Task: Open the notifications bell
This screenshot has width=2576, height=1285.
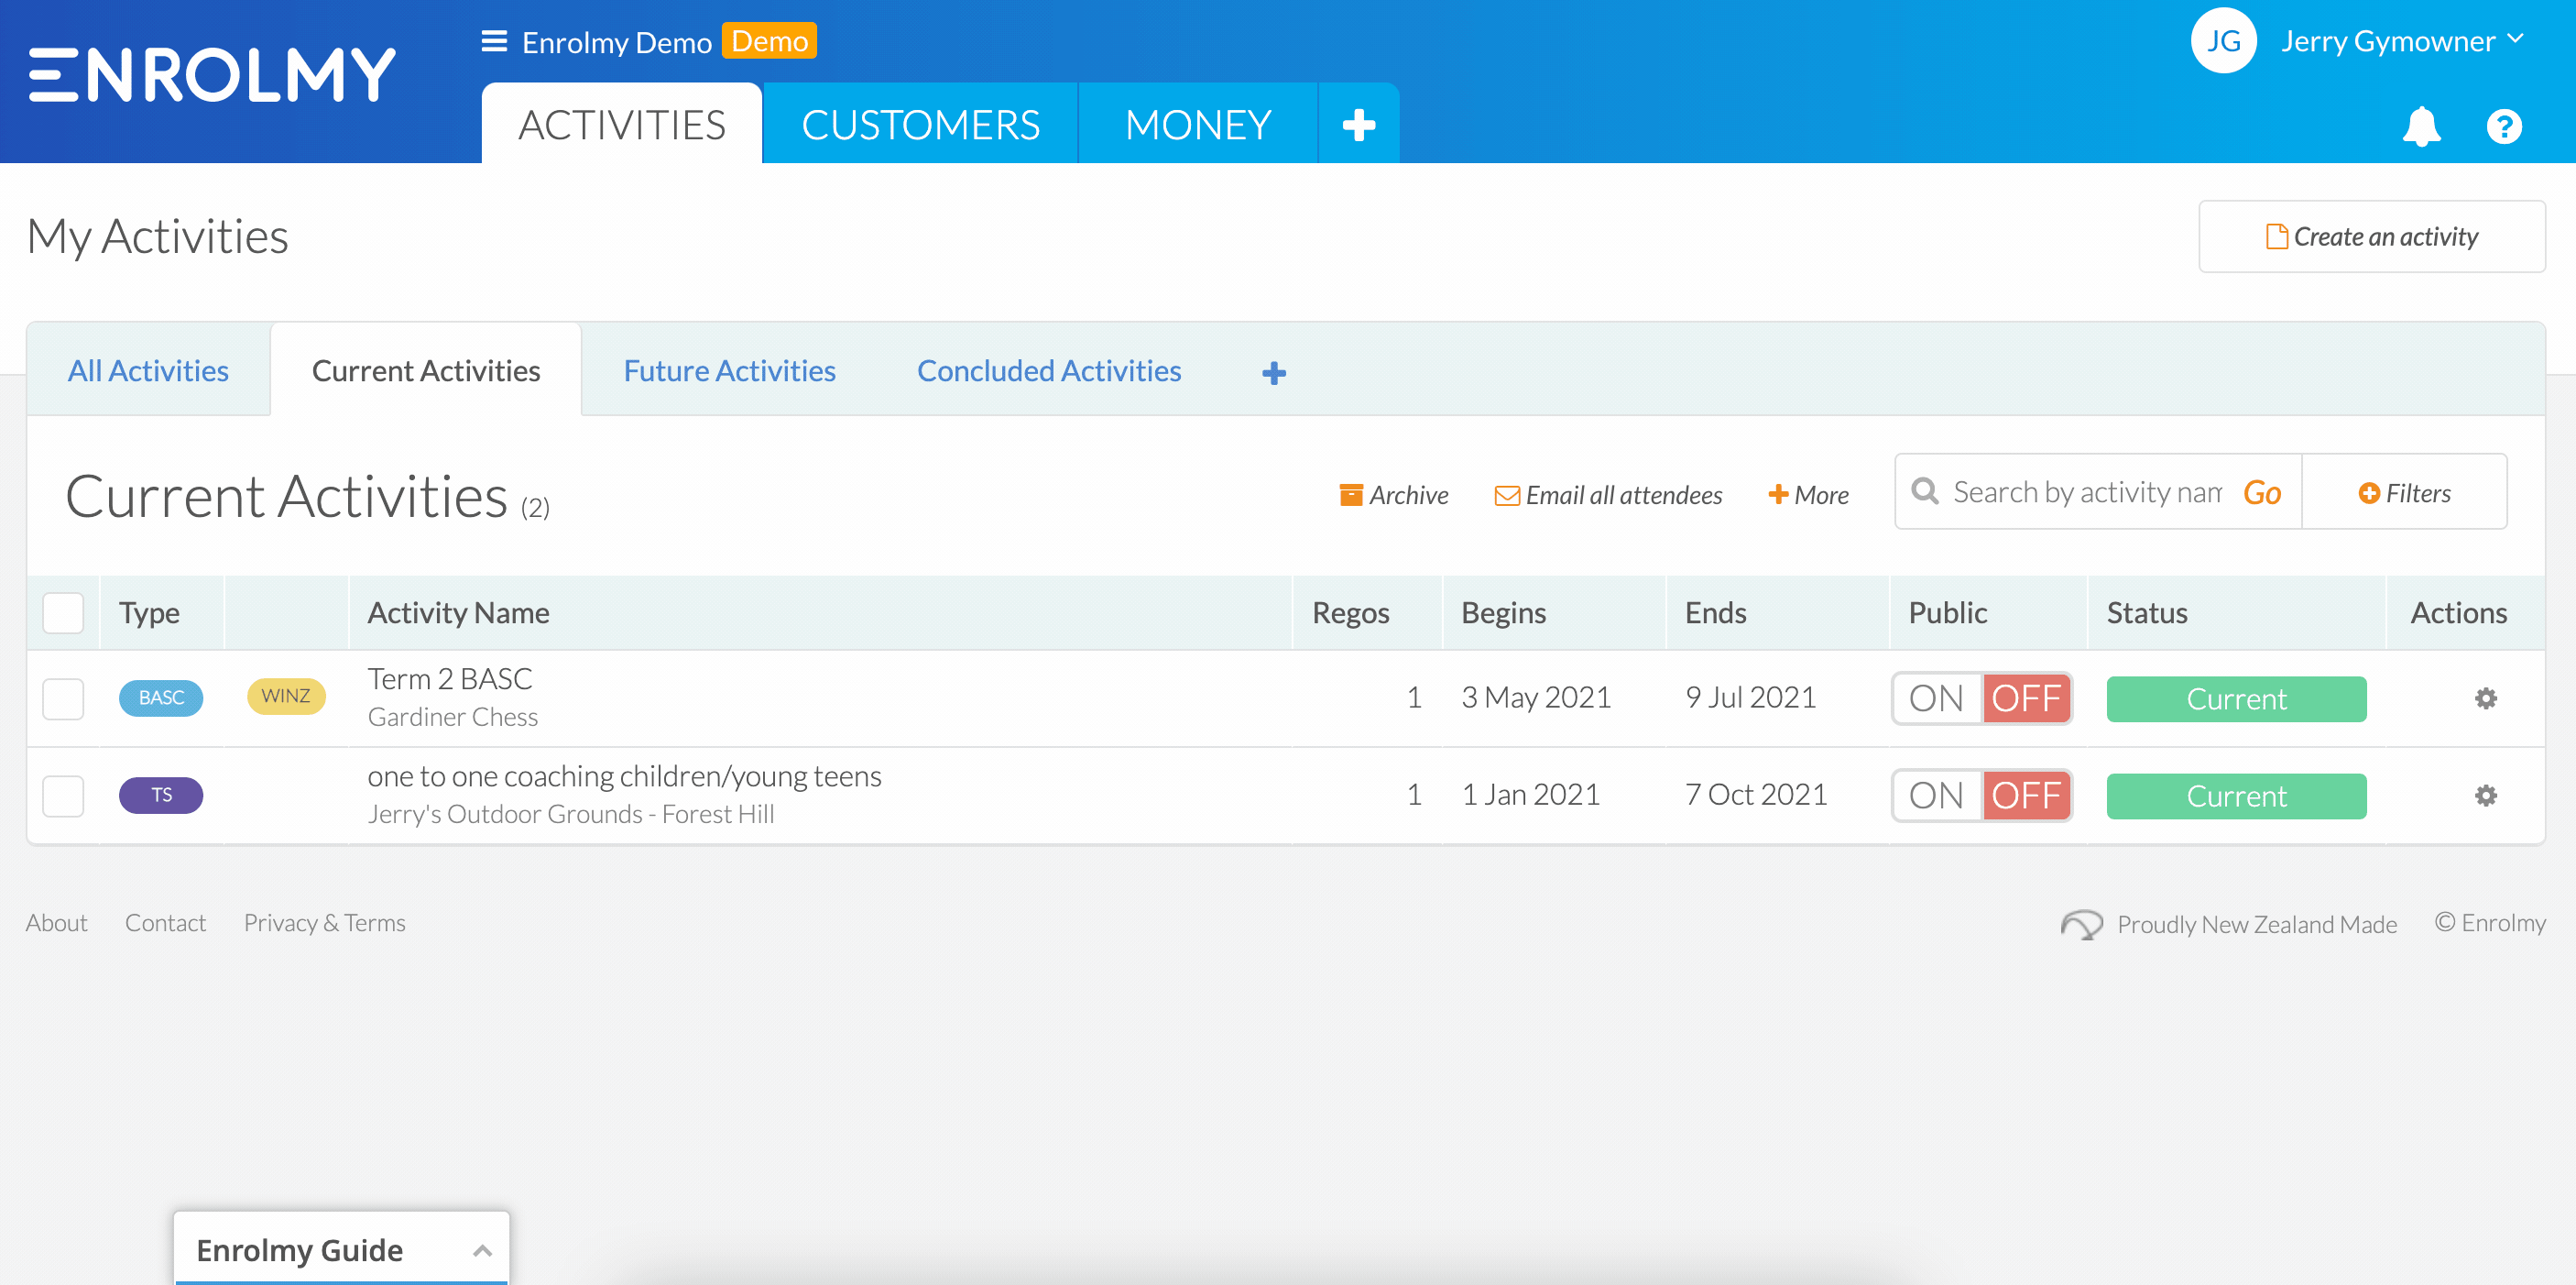Action: (x=2421, y=126)
